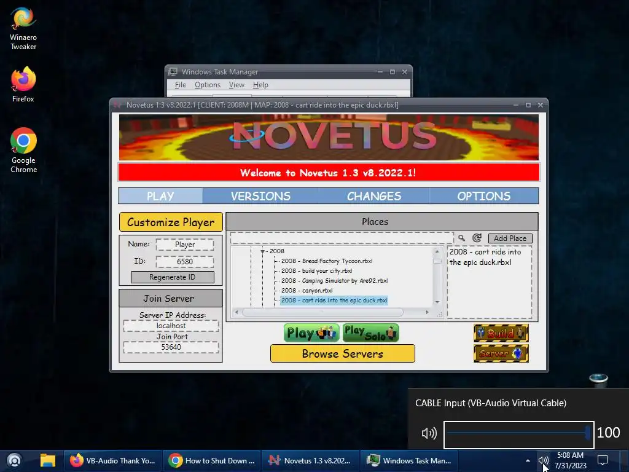Close the Novetus window

[x=541, y=105]
